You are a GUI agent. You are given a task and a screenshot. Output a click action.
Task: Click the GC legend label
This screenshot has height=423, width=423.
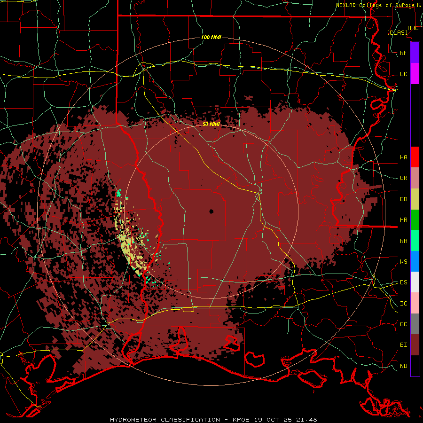pyautogui.click(x=403, y=324)
